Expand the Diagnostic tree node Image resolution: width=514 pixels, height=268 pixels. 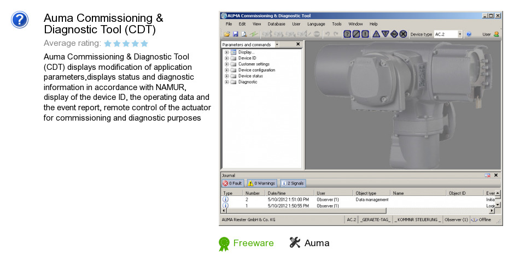[226, 82]
